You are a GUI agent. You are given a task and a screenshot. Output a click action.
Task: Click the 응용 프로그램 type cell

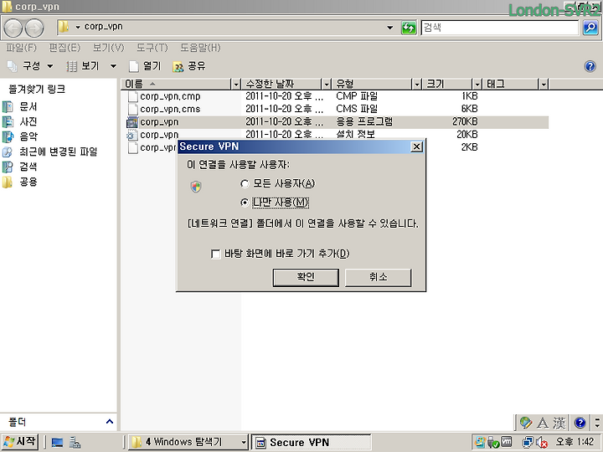pyautogui.click(x=364, y=122)
